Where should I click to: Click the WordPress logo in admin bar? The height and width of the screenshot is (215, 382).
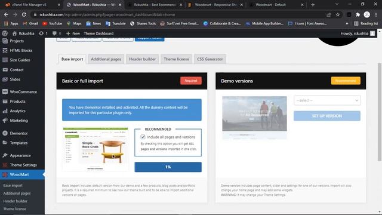coord(5,33)
